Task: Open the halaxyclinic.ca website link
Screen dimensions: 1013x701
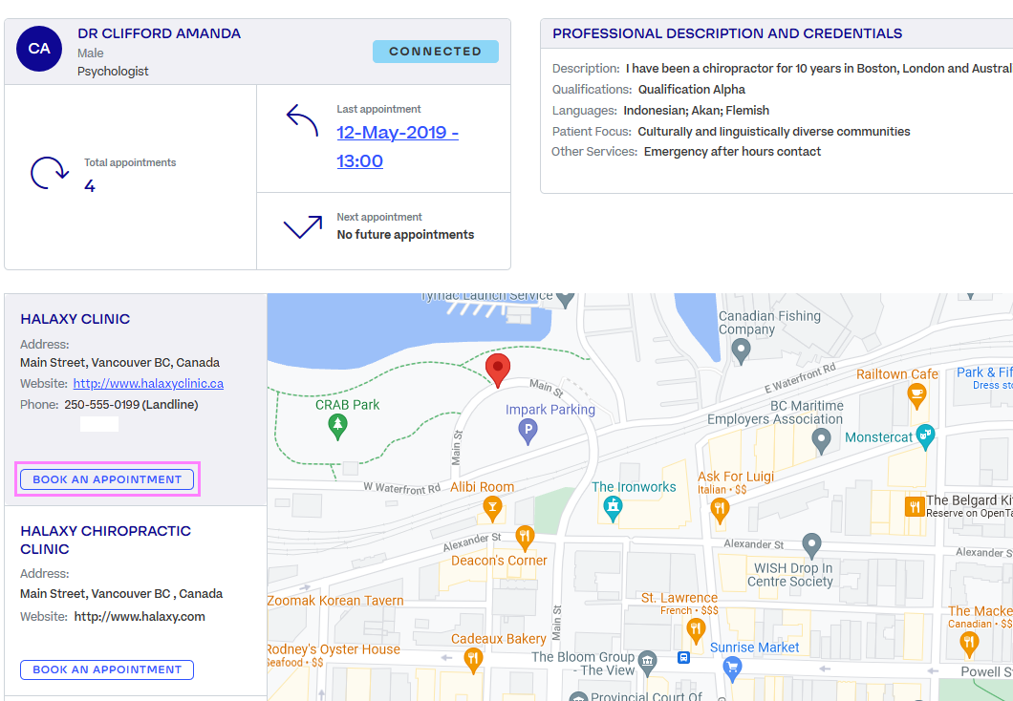Action: pyautogui.click(x=148, y=383)
